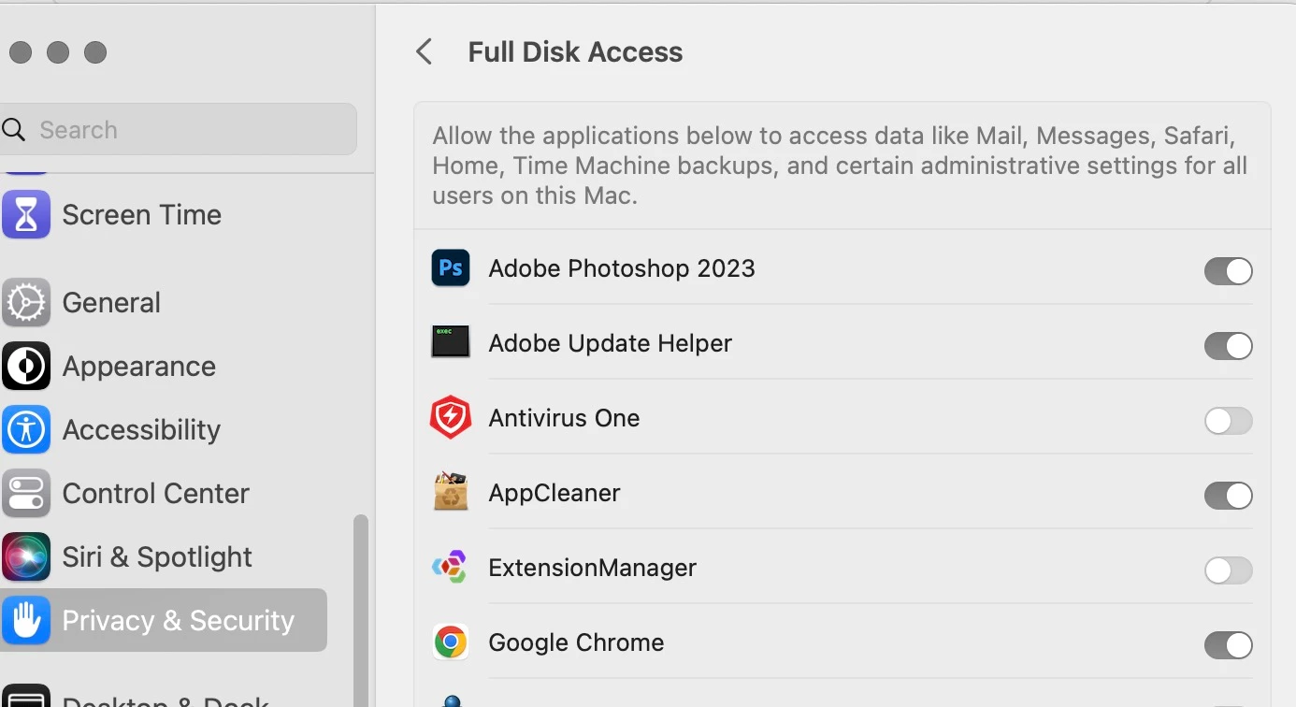Click the Screen Time hourglass icon

coord(25,214)
